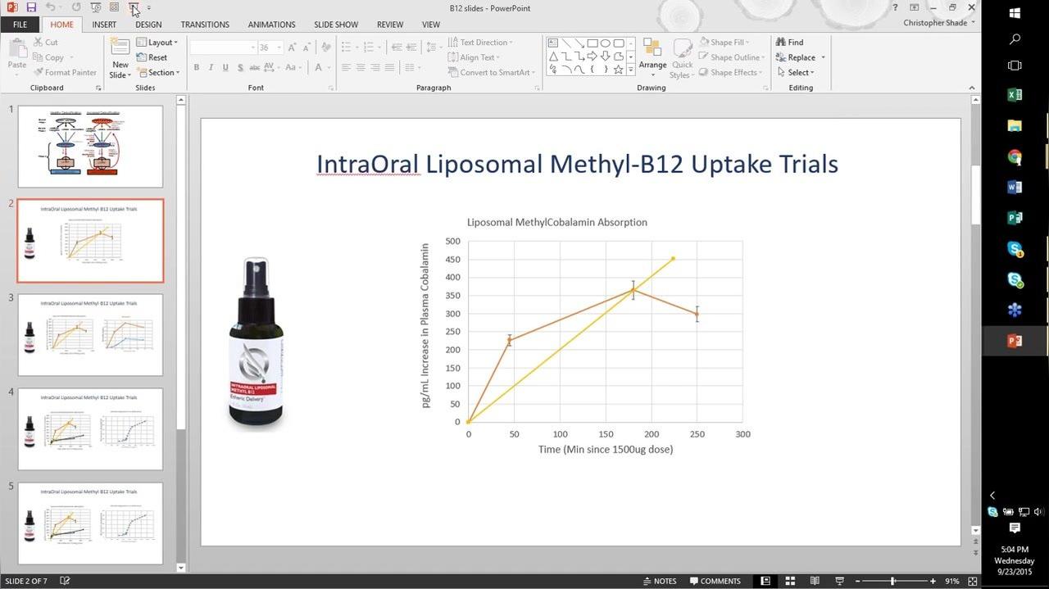Image resolution: width=1049 pixels, height=589 pixels.
Task: Click the Quick Styles icon
Action: click(682, 58)
